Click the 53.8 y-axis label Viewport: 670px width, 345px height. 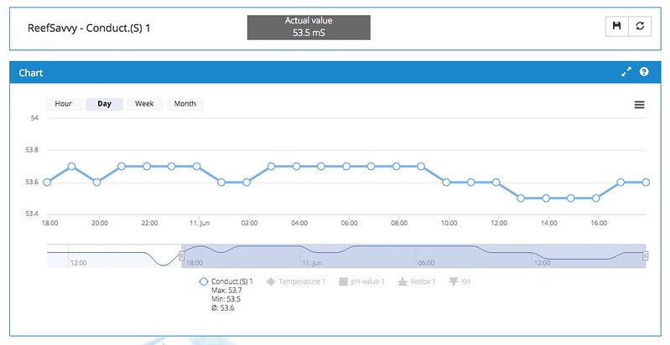tap(32, 150)
